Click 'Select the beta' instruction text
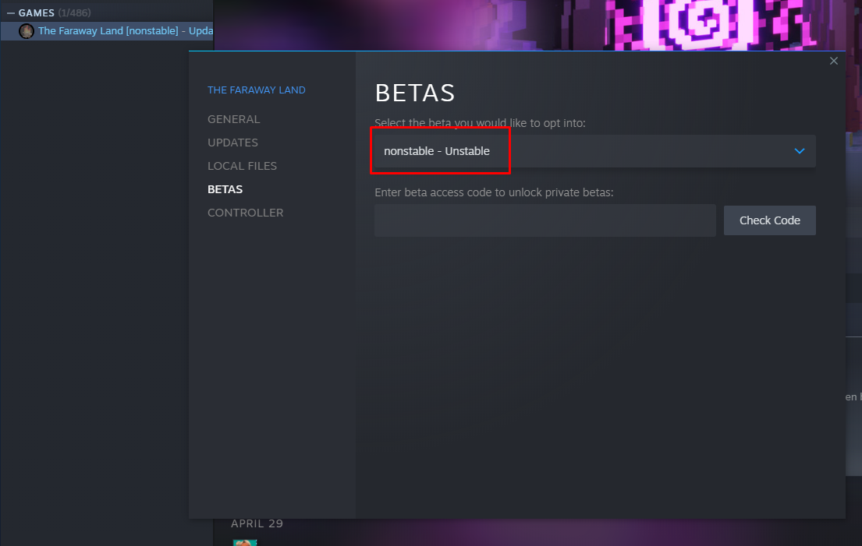Viewport: 862px width, 546px height. tap(480, 123)
